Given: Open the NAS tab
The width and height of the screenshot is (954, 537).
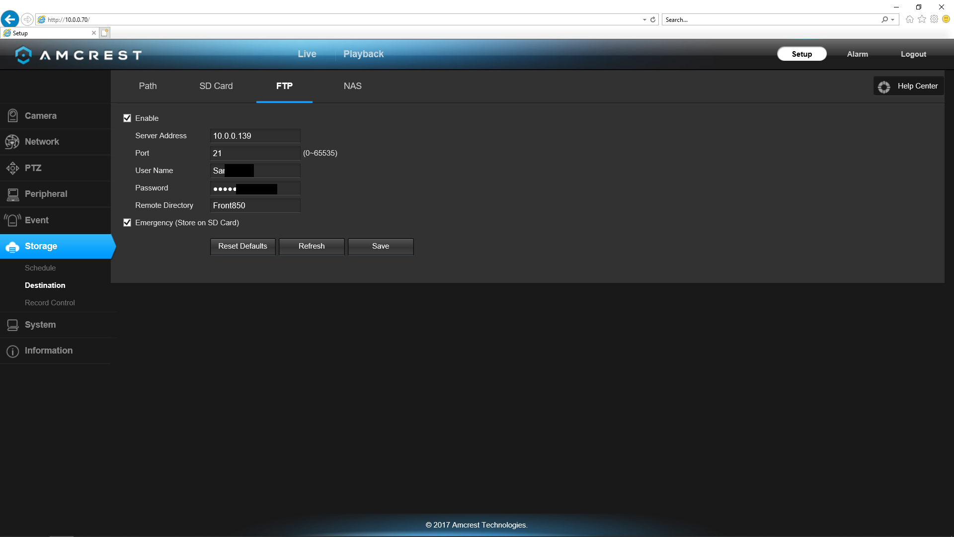Looking at the screenshot, I should click(x=353, y=87).
